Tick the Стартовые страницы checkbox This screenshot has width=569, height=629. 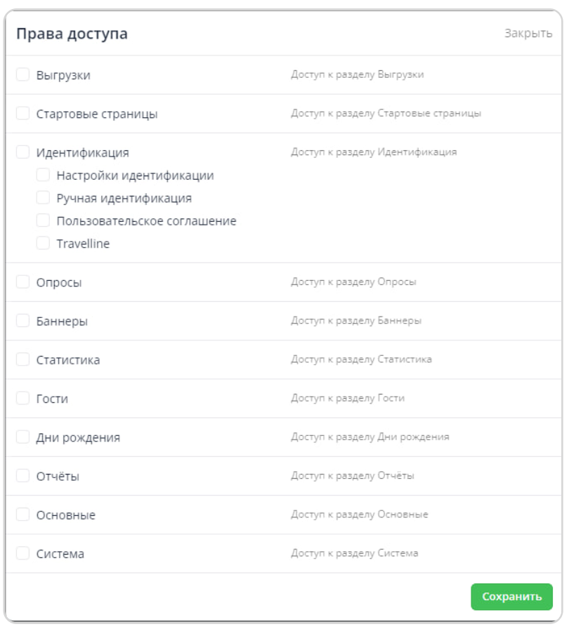[x=22, y=113]
